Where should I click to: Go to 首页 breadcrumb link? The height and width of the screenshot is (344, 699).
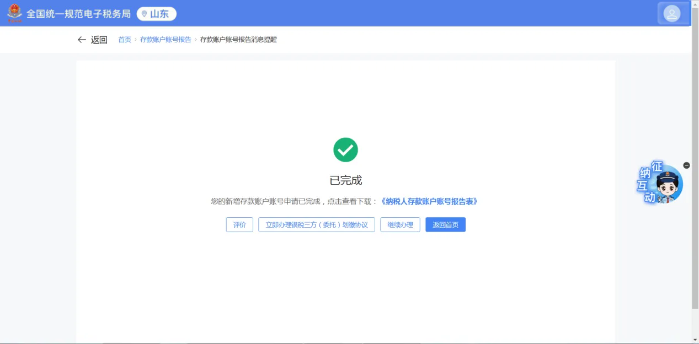click(x=125, y=40)
